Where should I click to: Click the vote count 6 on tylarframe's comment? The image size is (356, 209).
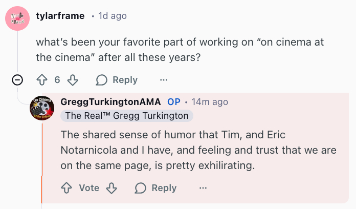coord(57,80)
